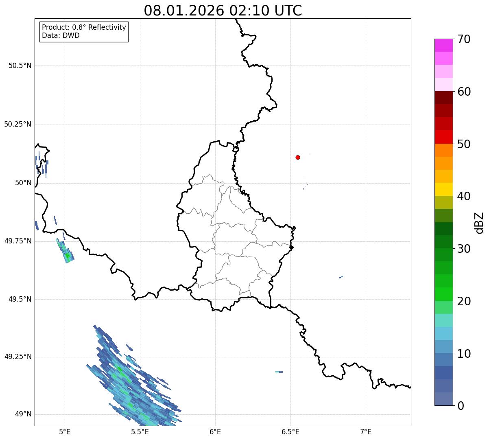Image resolution: width=489 pixels, height=440 pixels.
Task: Pick the magenta swatch at top of colorbar
Action: click(443, 45)
